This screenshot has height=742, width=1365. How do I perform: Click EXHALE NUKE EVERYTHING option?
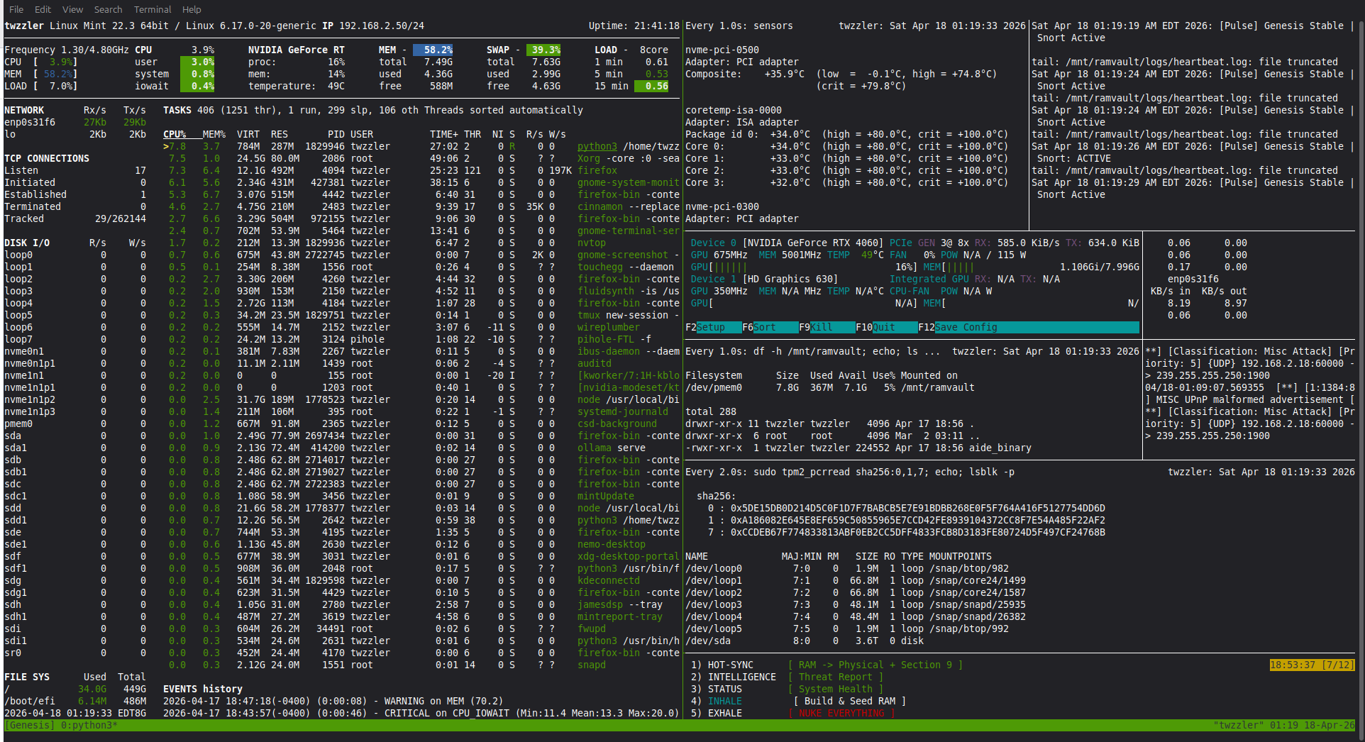click(724, 713)
